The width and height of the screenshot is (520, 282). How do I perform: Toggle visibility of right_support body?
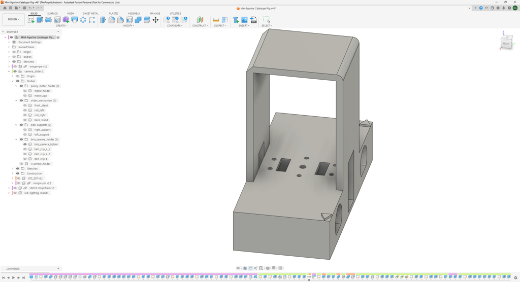(x=25, y=129)
